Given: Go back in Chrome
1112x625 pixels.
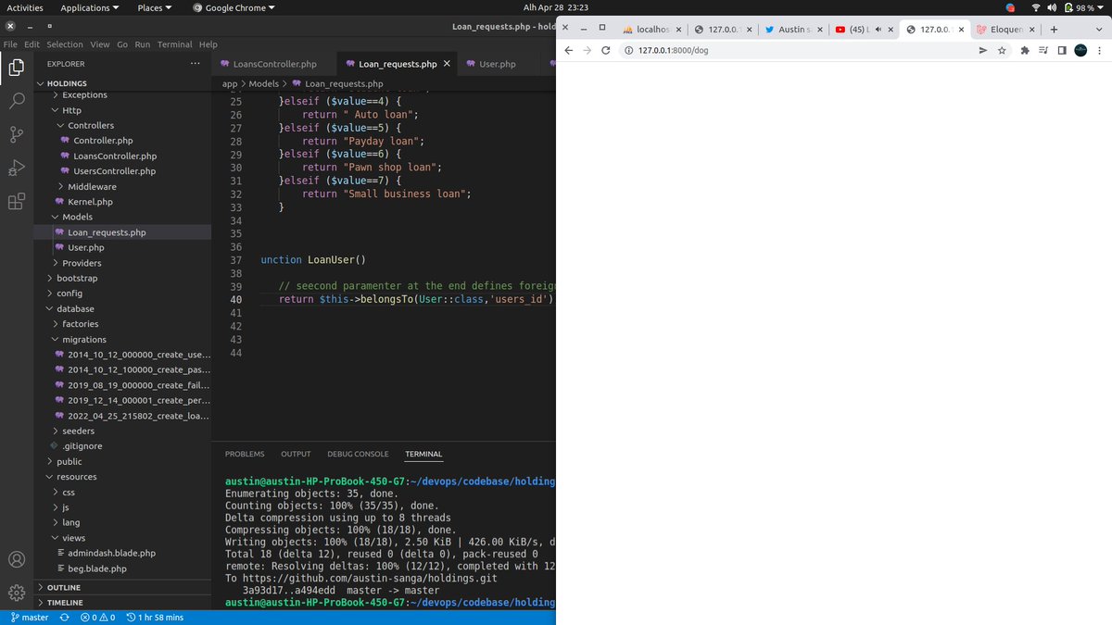Looking at the screenshot, I should point(568,51).
